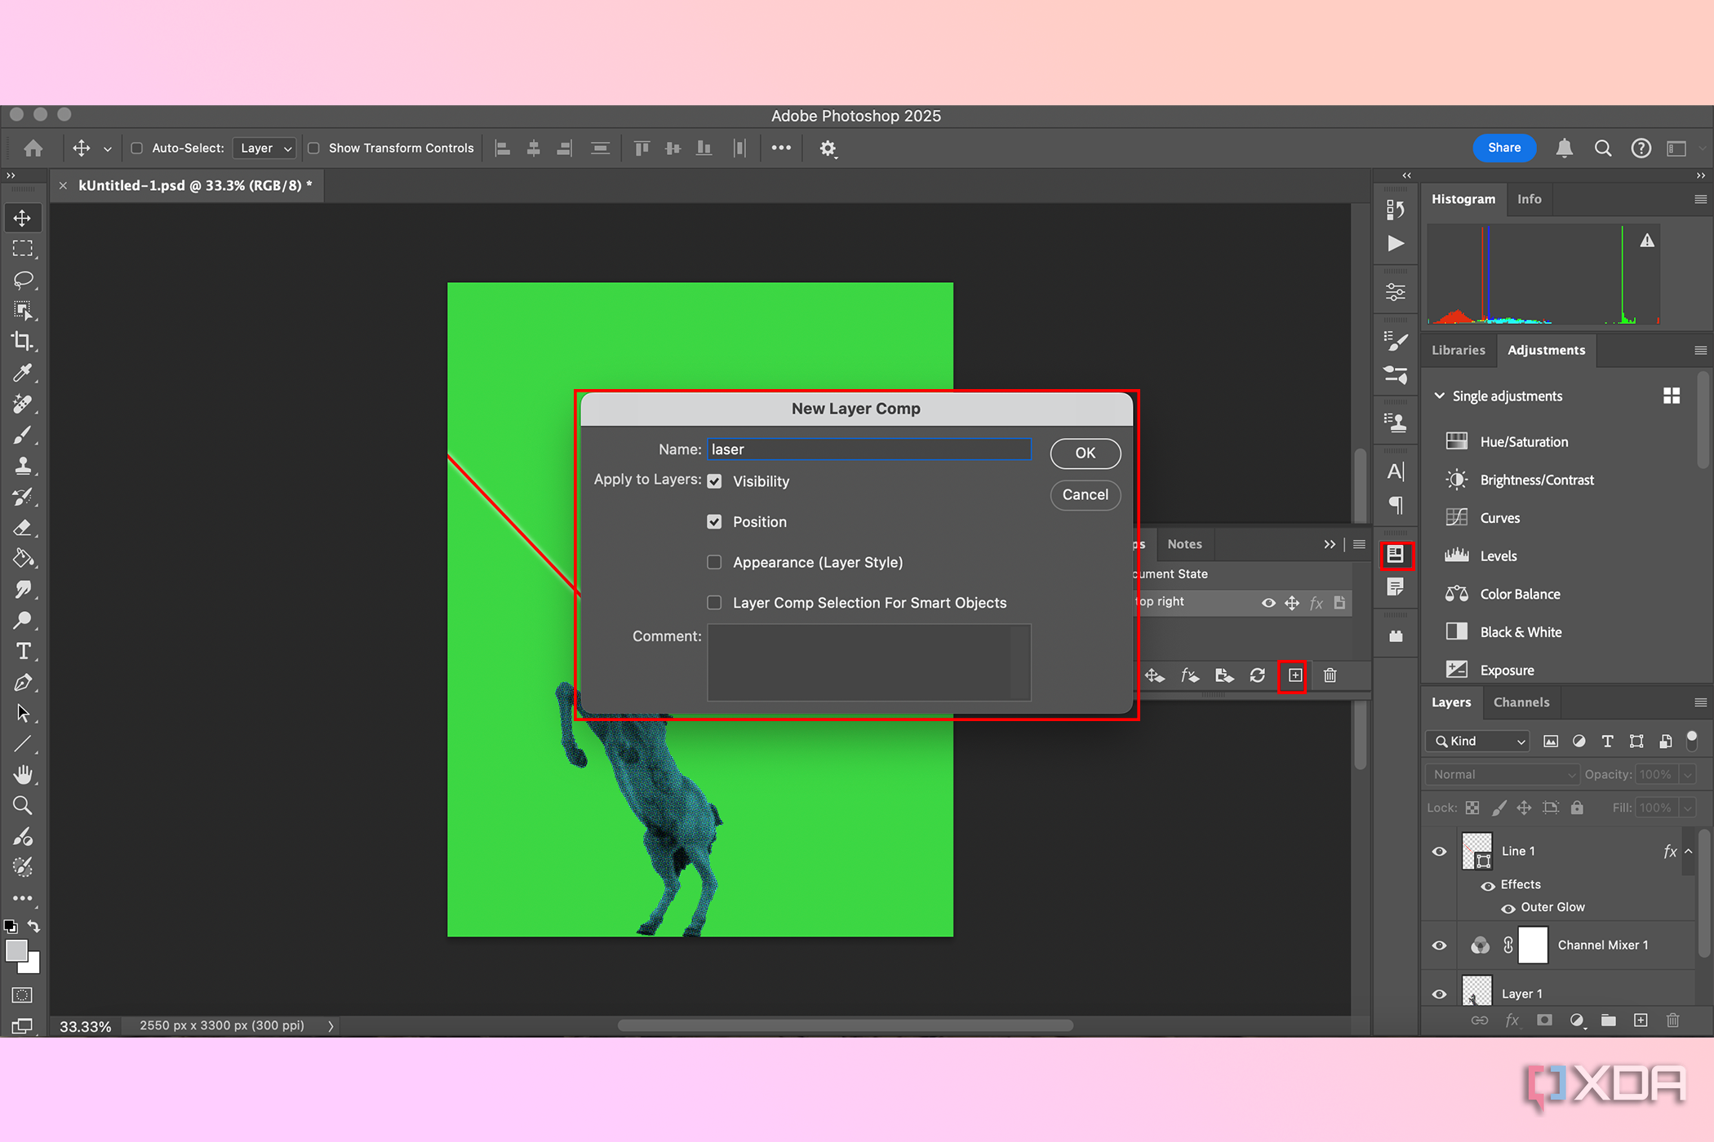Select Channel Mixer 1 mask thumbnail
The width and height of the screenshot is (1714, 1142).
(1533, 945)
